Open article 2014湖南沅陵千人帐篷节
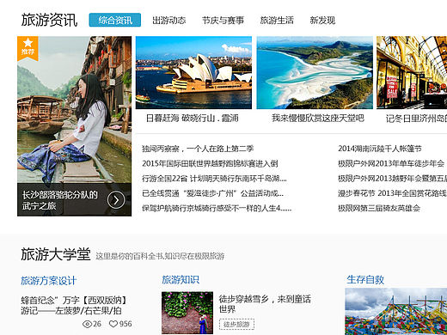 click(380, 149)
